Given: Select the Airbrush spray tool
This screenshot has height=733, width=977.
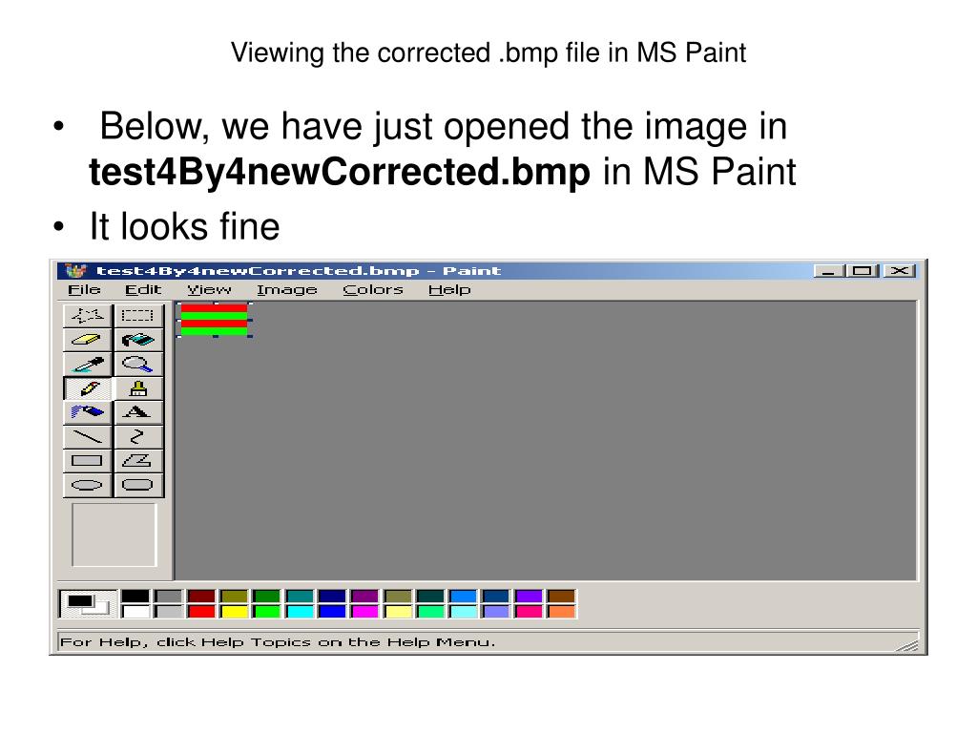Looking at the screenshot, I should coord(88,412).
